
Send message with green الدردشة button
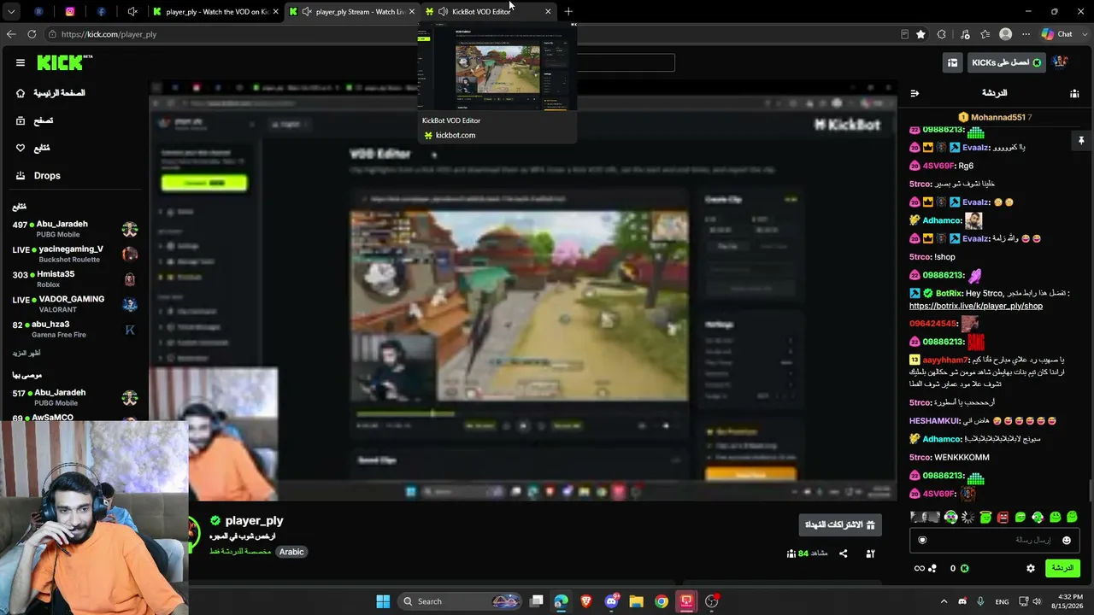[x=1062, y=568]
